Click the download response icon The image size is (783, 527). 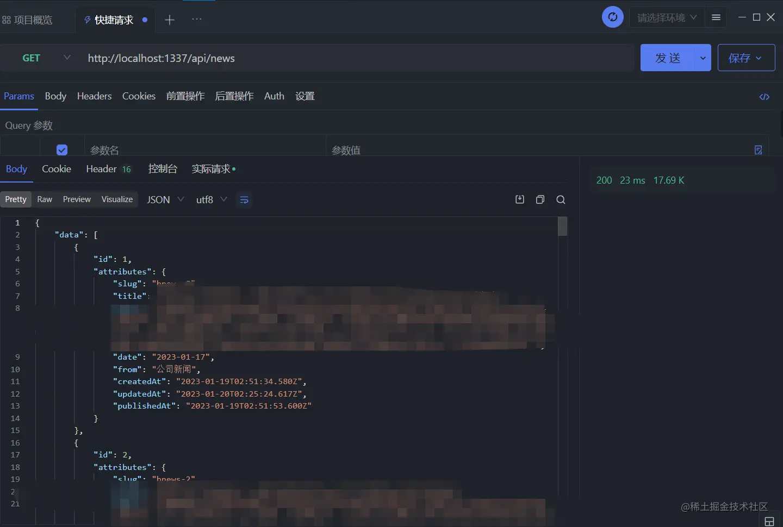[519, 199]
